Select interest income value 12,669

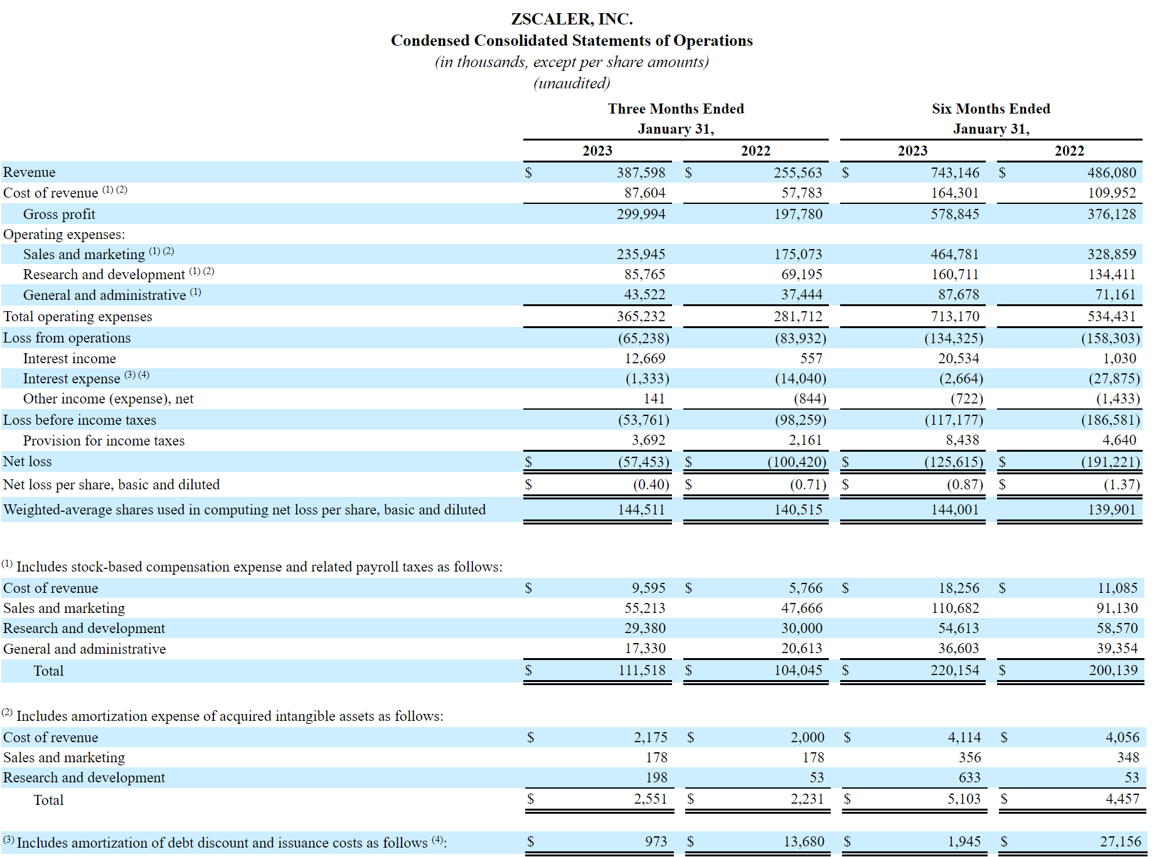click(x=644, y=358)
